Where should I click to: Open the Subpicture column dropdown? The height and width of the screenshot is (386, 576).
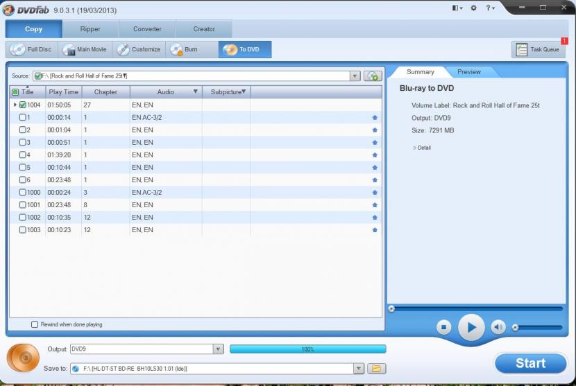click(244, 91)
